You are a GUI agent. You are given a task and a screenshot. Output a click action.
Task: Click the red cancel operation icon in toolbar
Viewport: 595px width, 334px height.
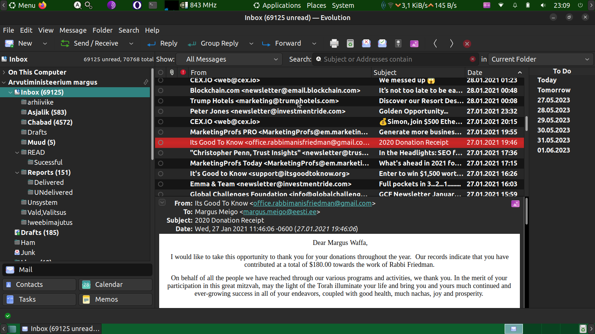coord(467,44)
